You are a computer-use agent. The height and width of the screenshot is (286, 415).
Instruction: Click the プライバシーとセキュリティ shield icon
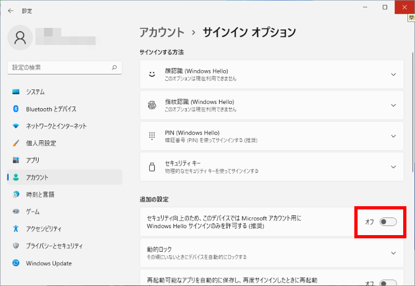click(x=16, y=246)
